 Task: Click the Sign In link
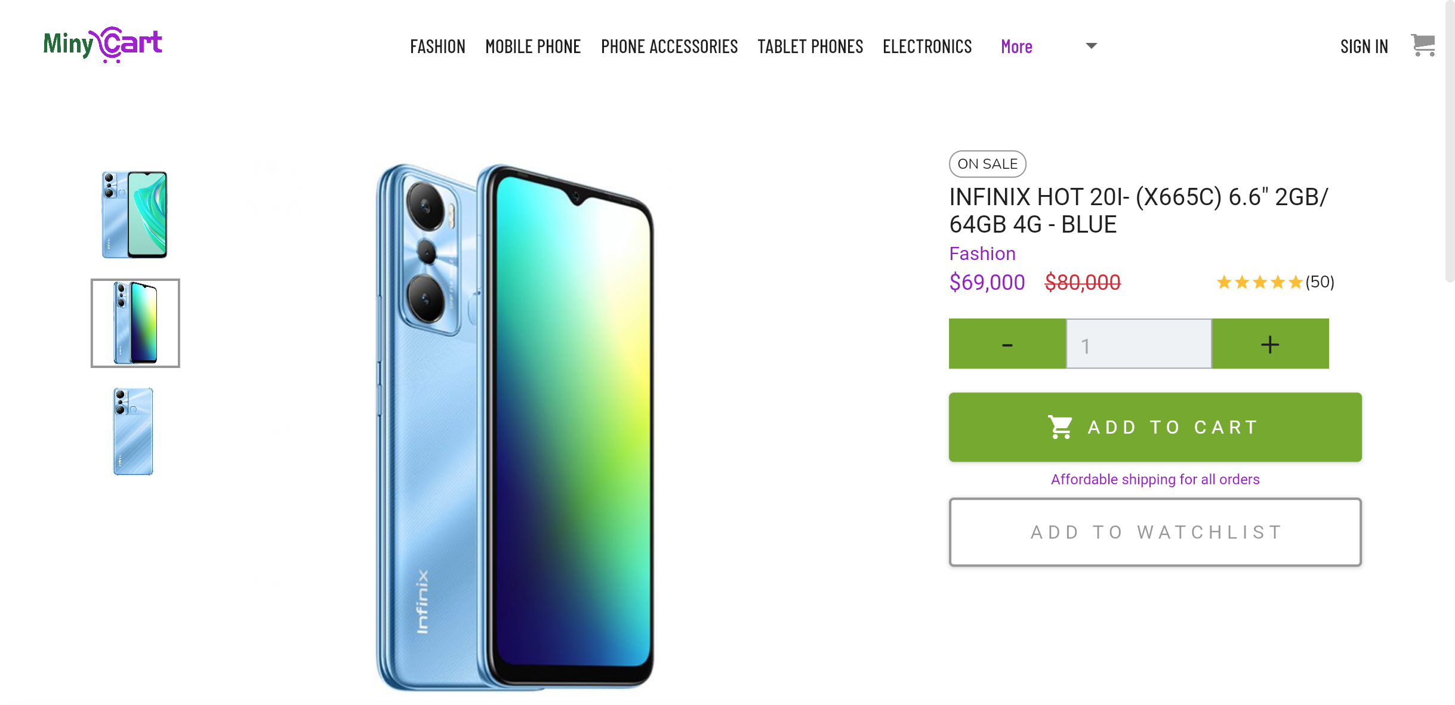(1364, 47)
